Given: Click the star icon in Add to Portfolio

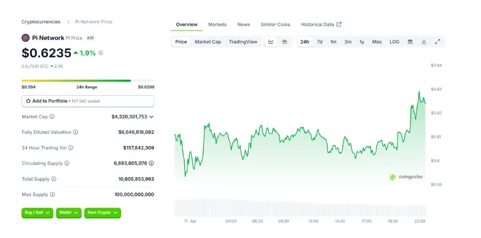Looking at the screenshot, I should 28,101.
